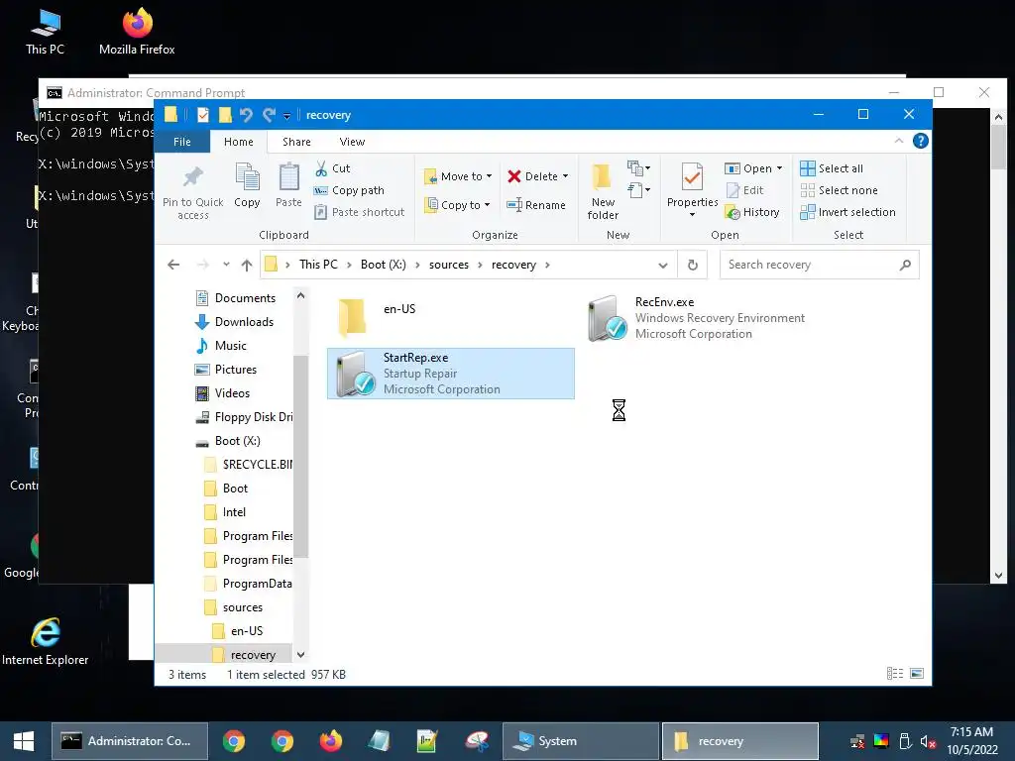The image size is (1015, 761).
Task: Click the muted volume tray icon
Action: [928, 741]
